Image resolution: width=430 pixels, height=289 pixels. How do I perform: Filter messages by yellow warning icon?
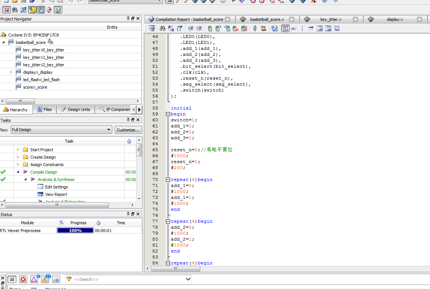(45, 279)
